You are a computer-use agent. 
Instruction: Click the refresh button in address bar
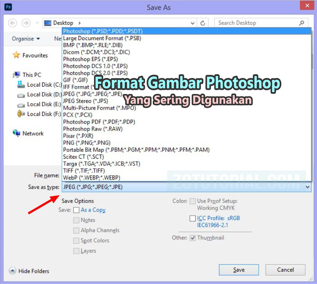(x=203, y=23)
